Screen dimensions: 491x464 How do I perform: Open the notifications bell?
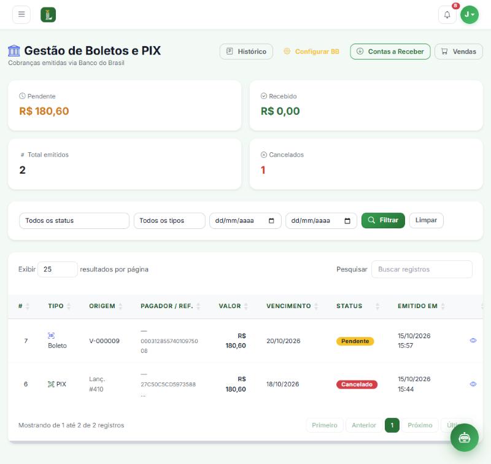coord(447,15)
